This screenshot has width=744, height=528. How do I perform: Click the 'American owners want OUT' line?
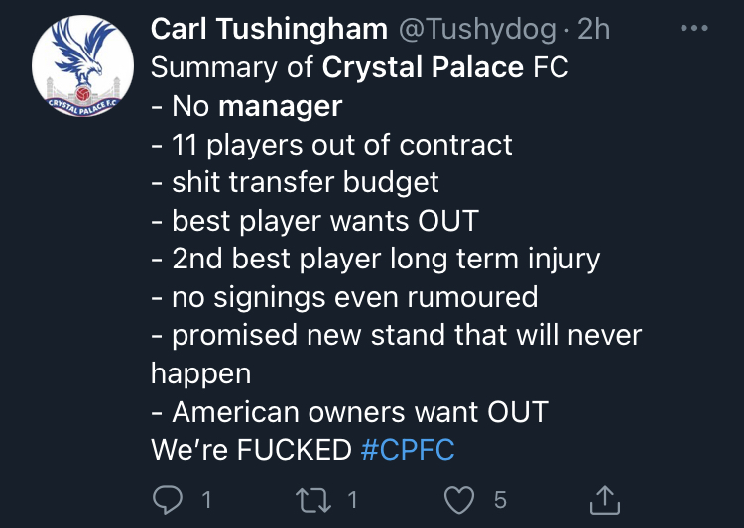click(x=350, y=411)
